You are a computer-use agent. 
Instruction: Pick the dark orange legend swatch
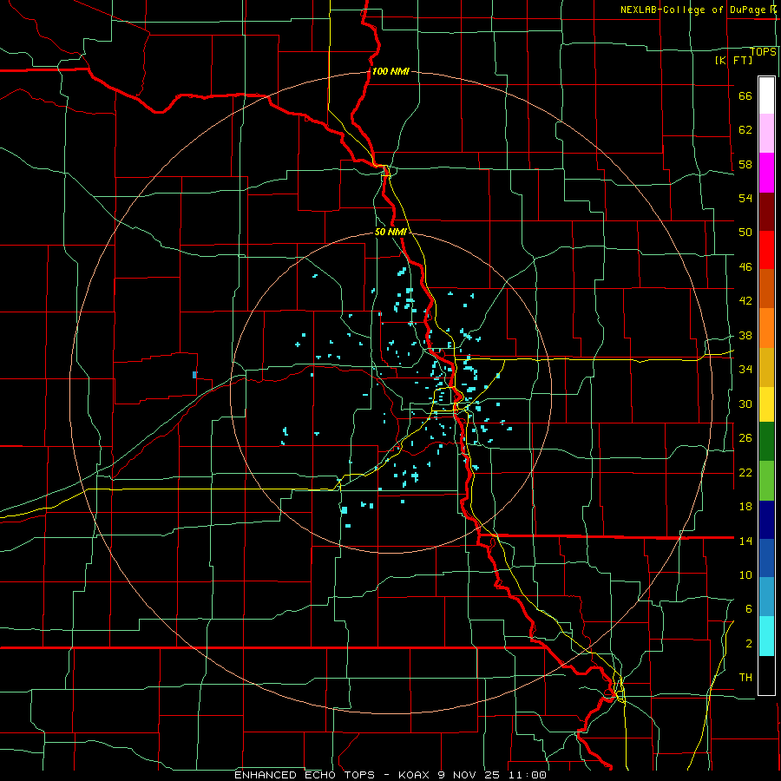point(766,288)
